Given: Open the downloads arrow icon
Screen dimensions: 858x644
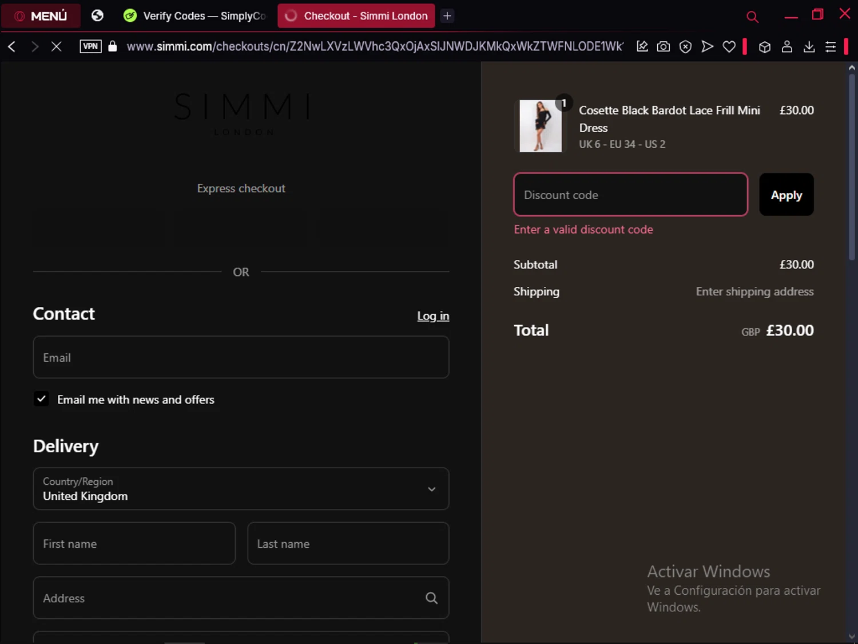Looking at the screenshot, I should pyautogui.click(x=809, y=46).
